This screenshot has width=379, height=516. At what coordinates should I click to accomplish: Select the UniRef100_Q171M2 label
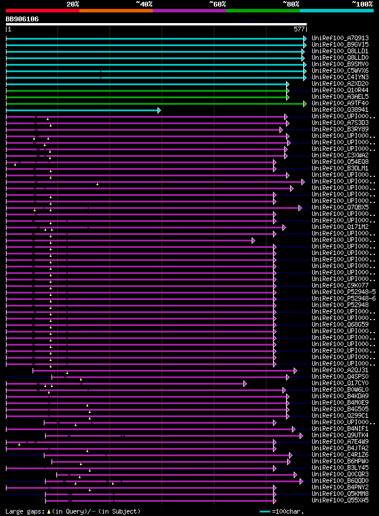click(340, 227)
